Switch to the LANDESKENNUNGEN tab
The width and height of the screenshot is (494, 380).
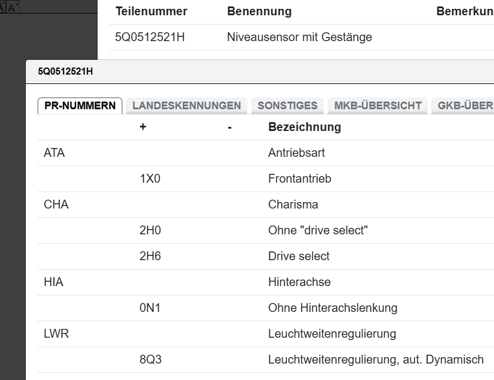point(186,106)
